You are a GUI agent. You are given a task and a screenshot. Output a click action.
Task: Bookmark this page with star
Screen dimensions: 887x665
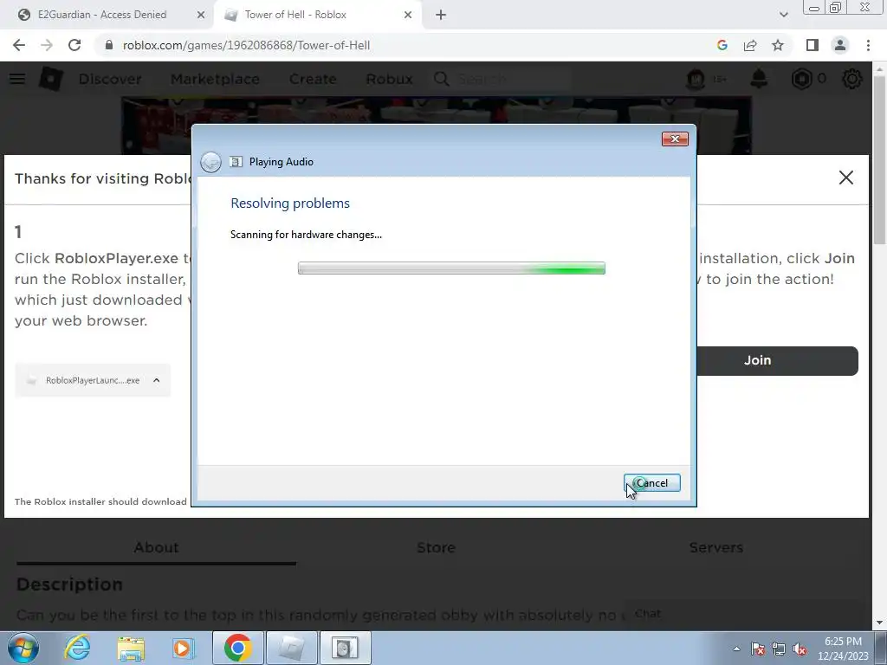coord(778,45)
